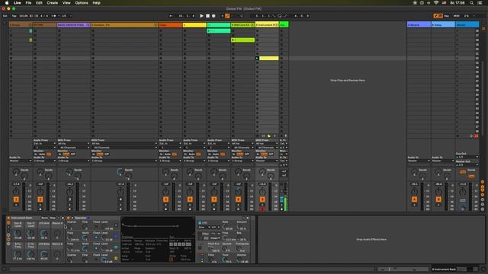Image resolution: width=488 pixels, height=274 pixels.
Task: Launch the teal group clip slot on track 1 Group
Action: (x=30, y=30)
